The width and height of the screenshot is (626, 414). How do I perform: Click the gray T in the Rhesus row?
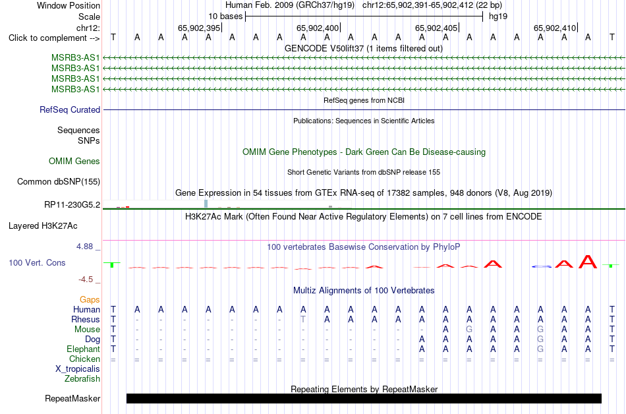303,319
